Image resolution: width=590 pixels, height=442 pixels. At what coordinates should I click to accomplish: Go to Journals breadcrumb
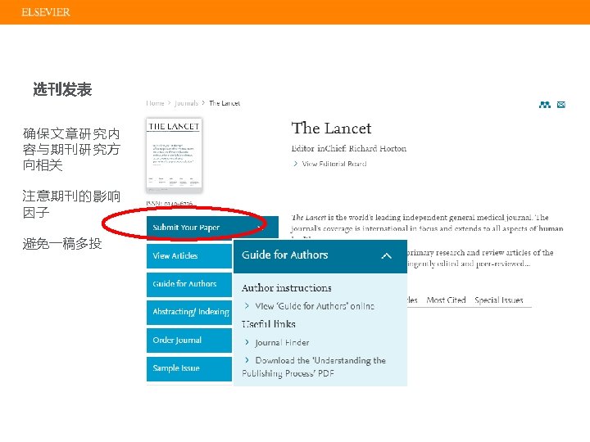click(186, 103)
